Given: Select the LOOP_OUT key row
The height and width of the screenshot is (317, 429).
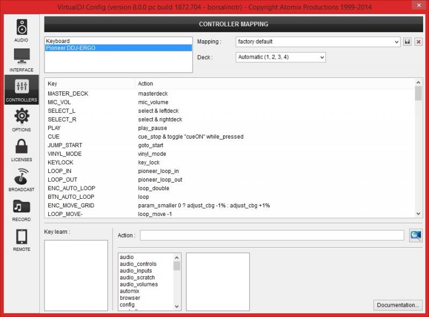Looking at the screenshot, I should [230, 179].
